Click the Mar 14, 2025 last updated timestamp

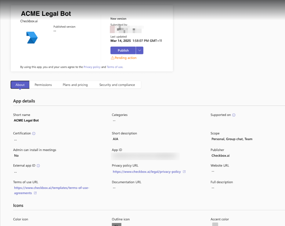click(136, 41)
